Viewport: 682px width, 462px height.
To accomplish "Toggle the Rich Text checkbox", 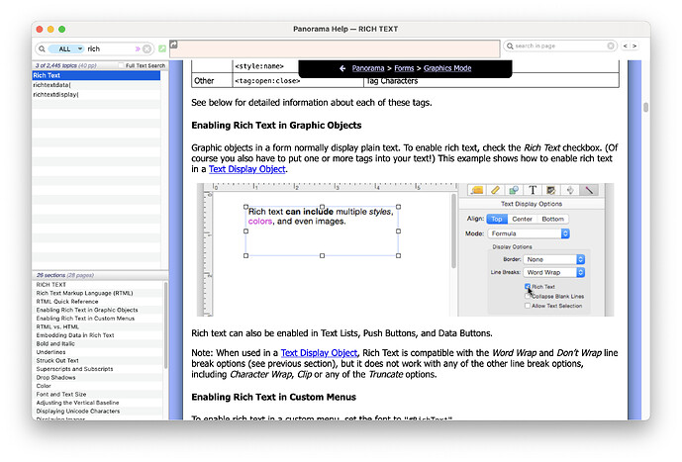I will 528,287.
